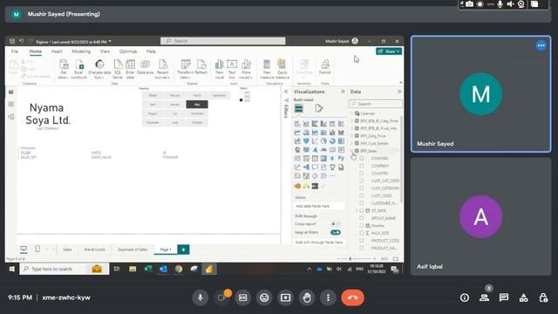Turn on Meet closed captions
The height and width of the screenshot is (314, 558).
[x=242, y=297]
